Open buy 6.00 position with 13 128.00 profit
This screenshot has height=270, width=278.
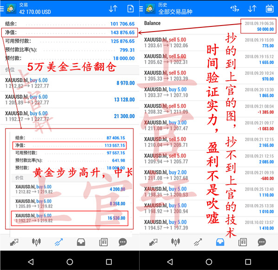click(70, 100)
